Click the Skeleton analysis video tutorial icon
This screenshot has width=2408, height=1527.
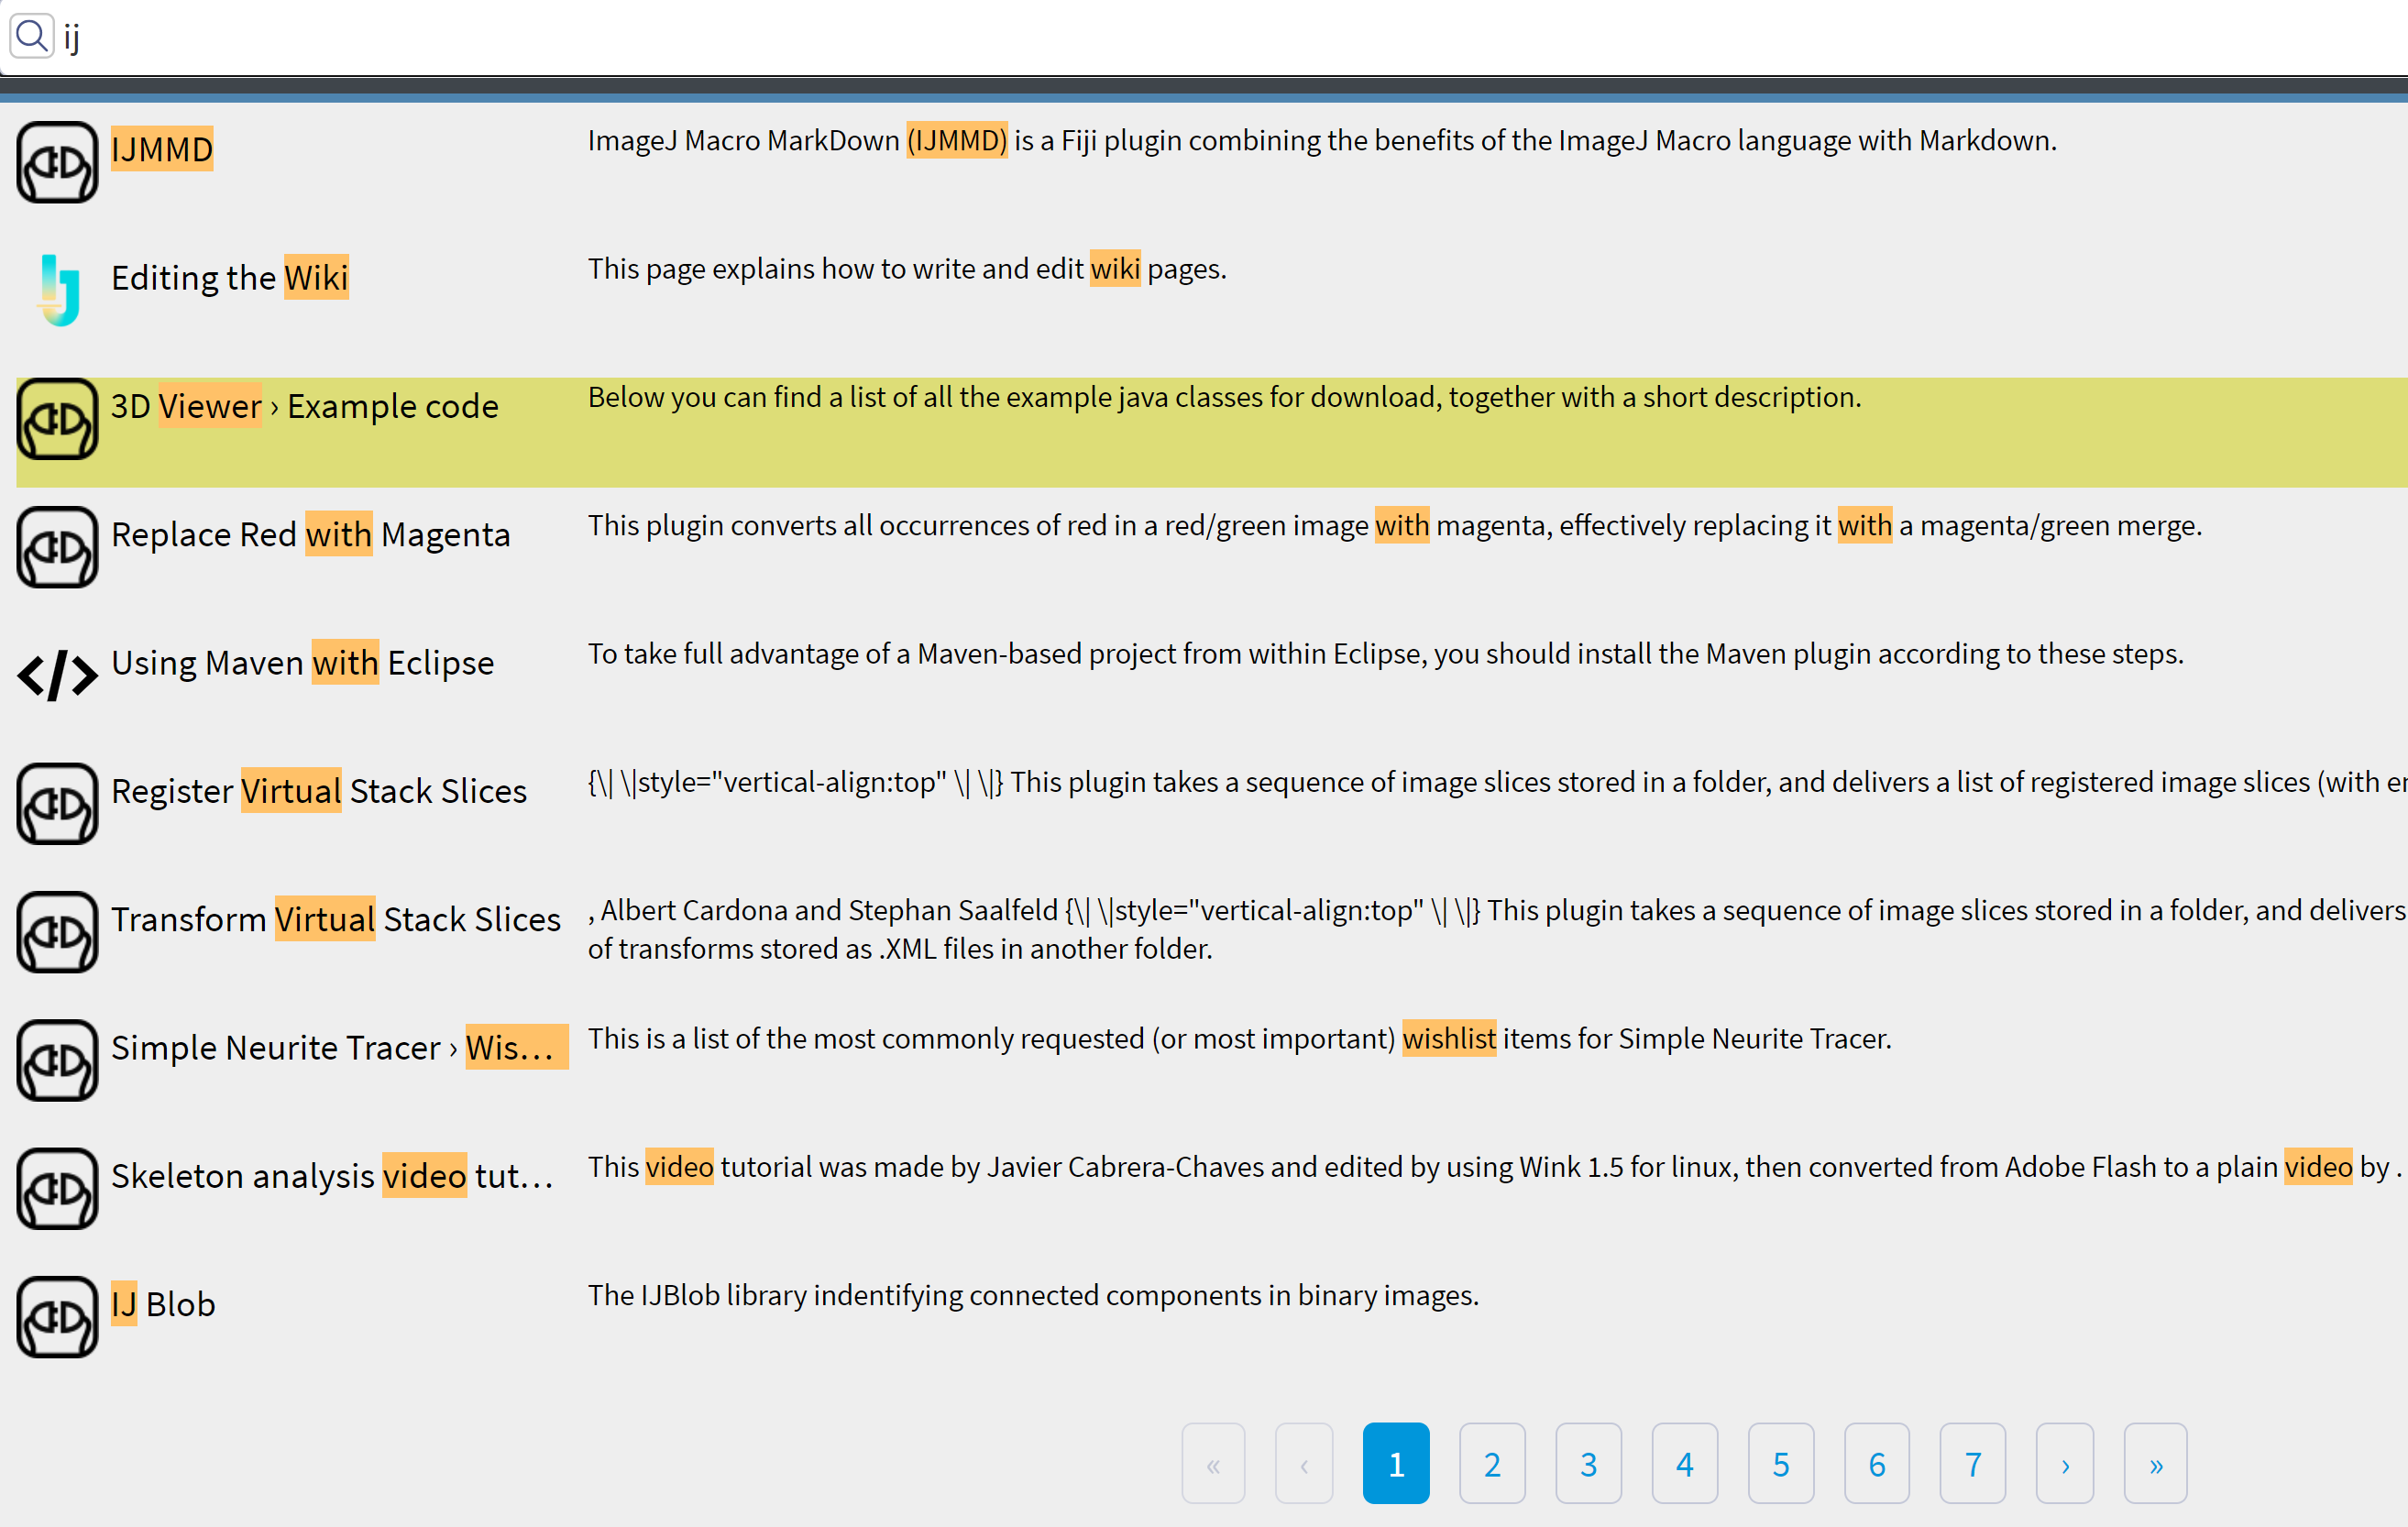pyautogui.click(x=57, y=1188)
